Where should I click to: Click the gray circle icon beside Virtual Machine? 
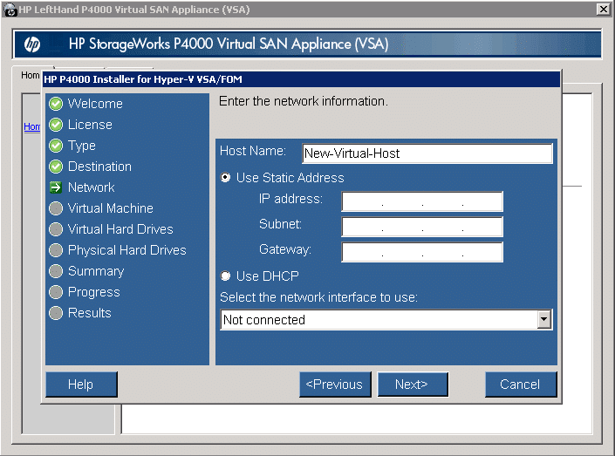point(56,208)
